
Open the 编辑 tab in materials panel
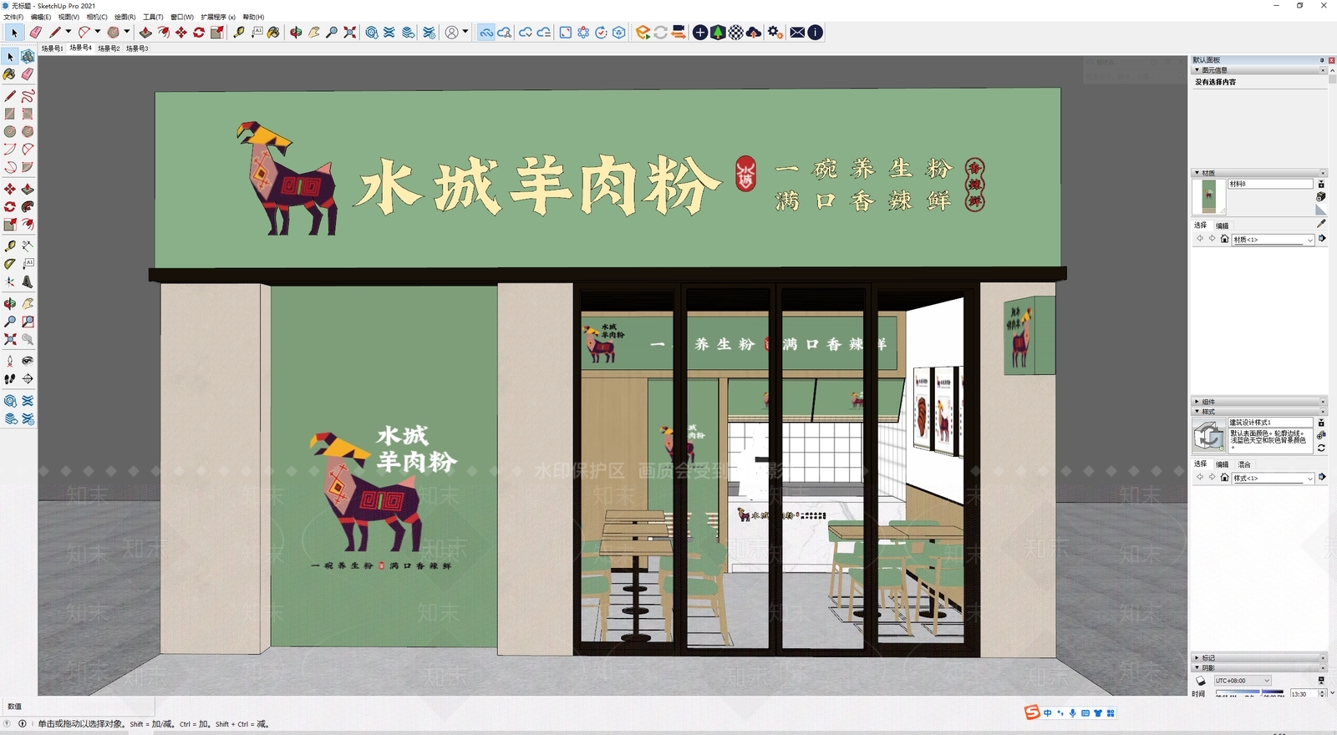point(1223,226)
